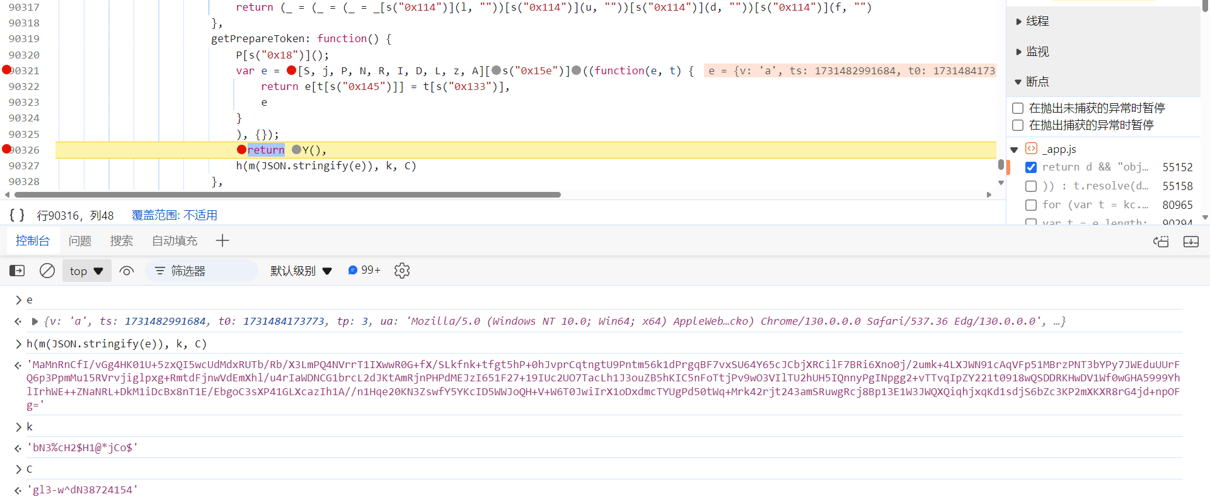1210x499 pixels.
Task: Switch to the 搜索 tab
Action: pyautogui.click(x=122, y=241)
